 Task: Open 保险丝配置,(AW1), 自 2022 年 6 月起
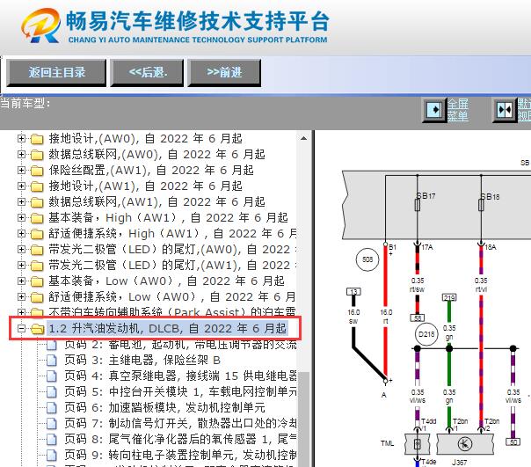(x=151, y=170)
